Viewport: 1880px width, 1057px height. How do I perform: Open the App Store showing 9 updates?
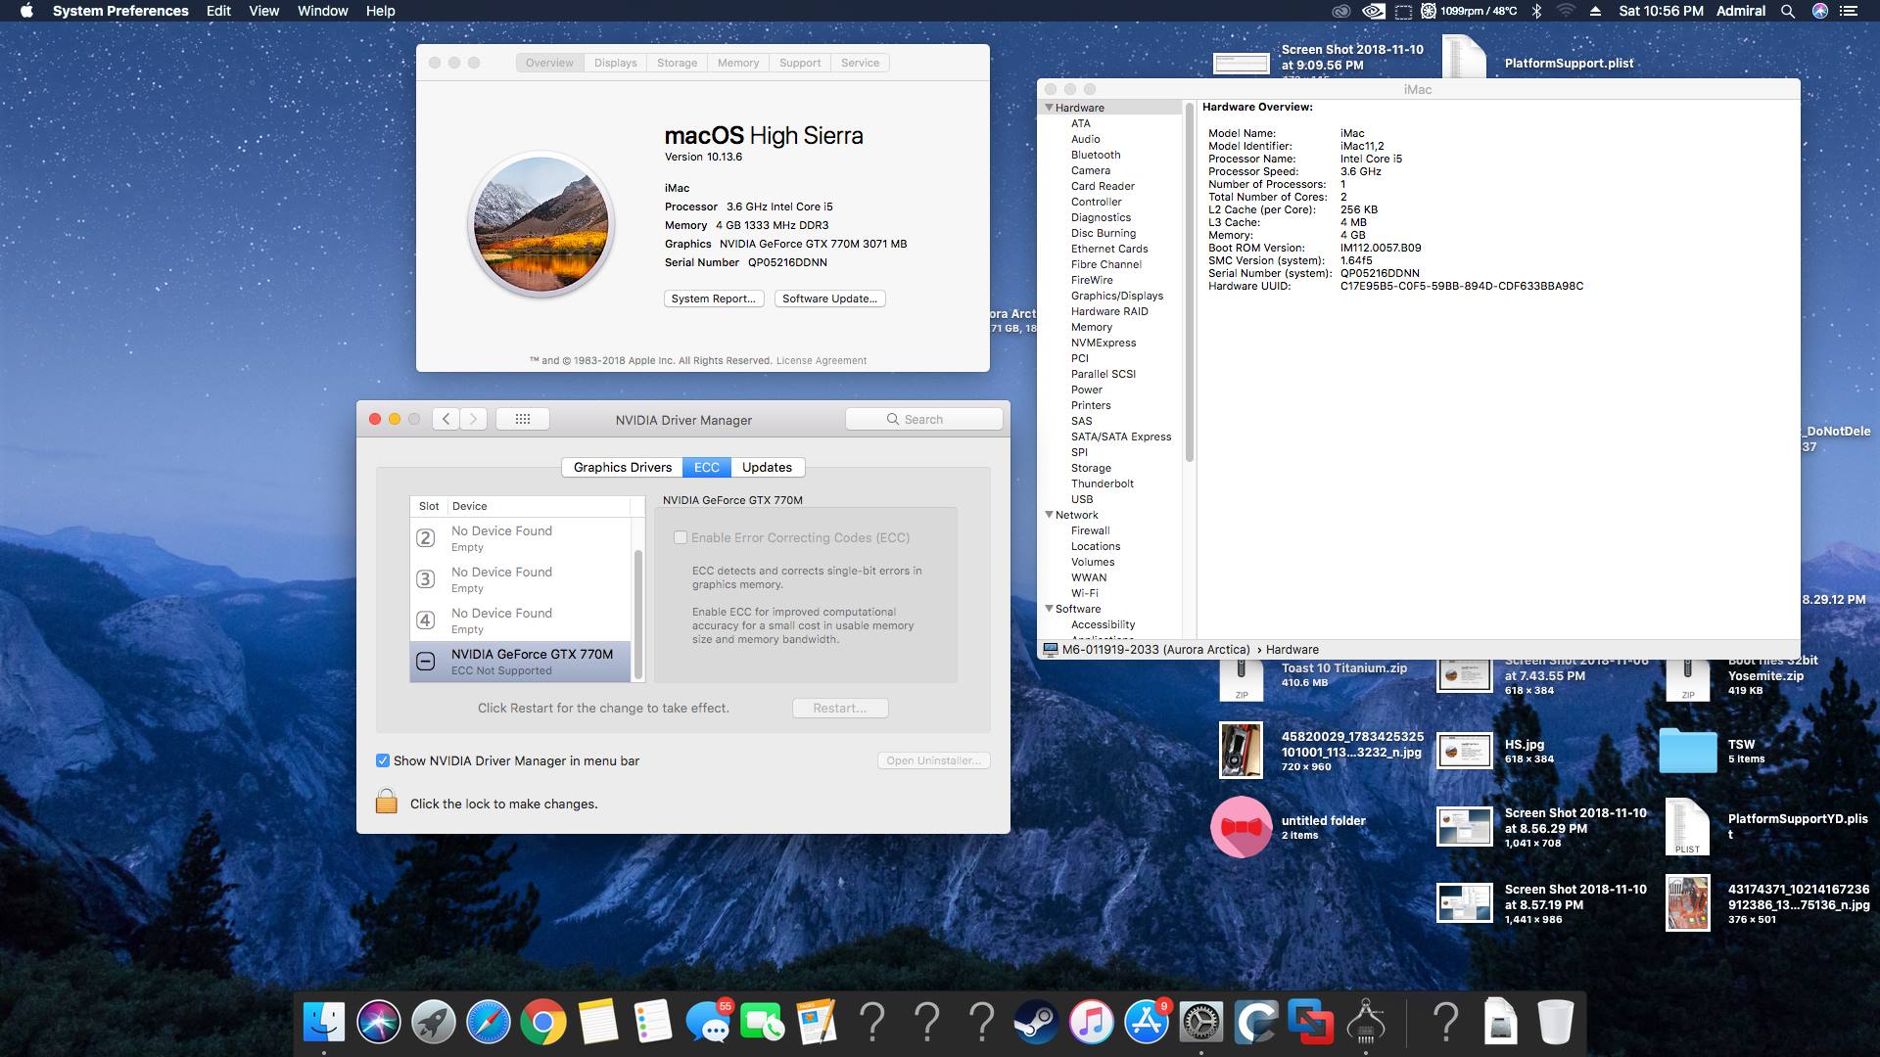1148,1024
